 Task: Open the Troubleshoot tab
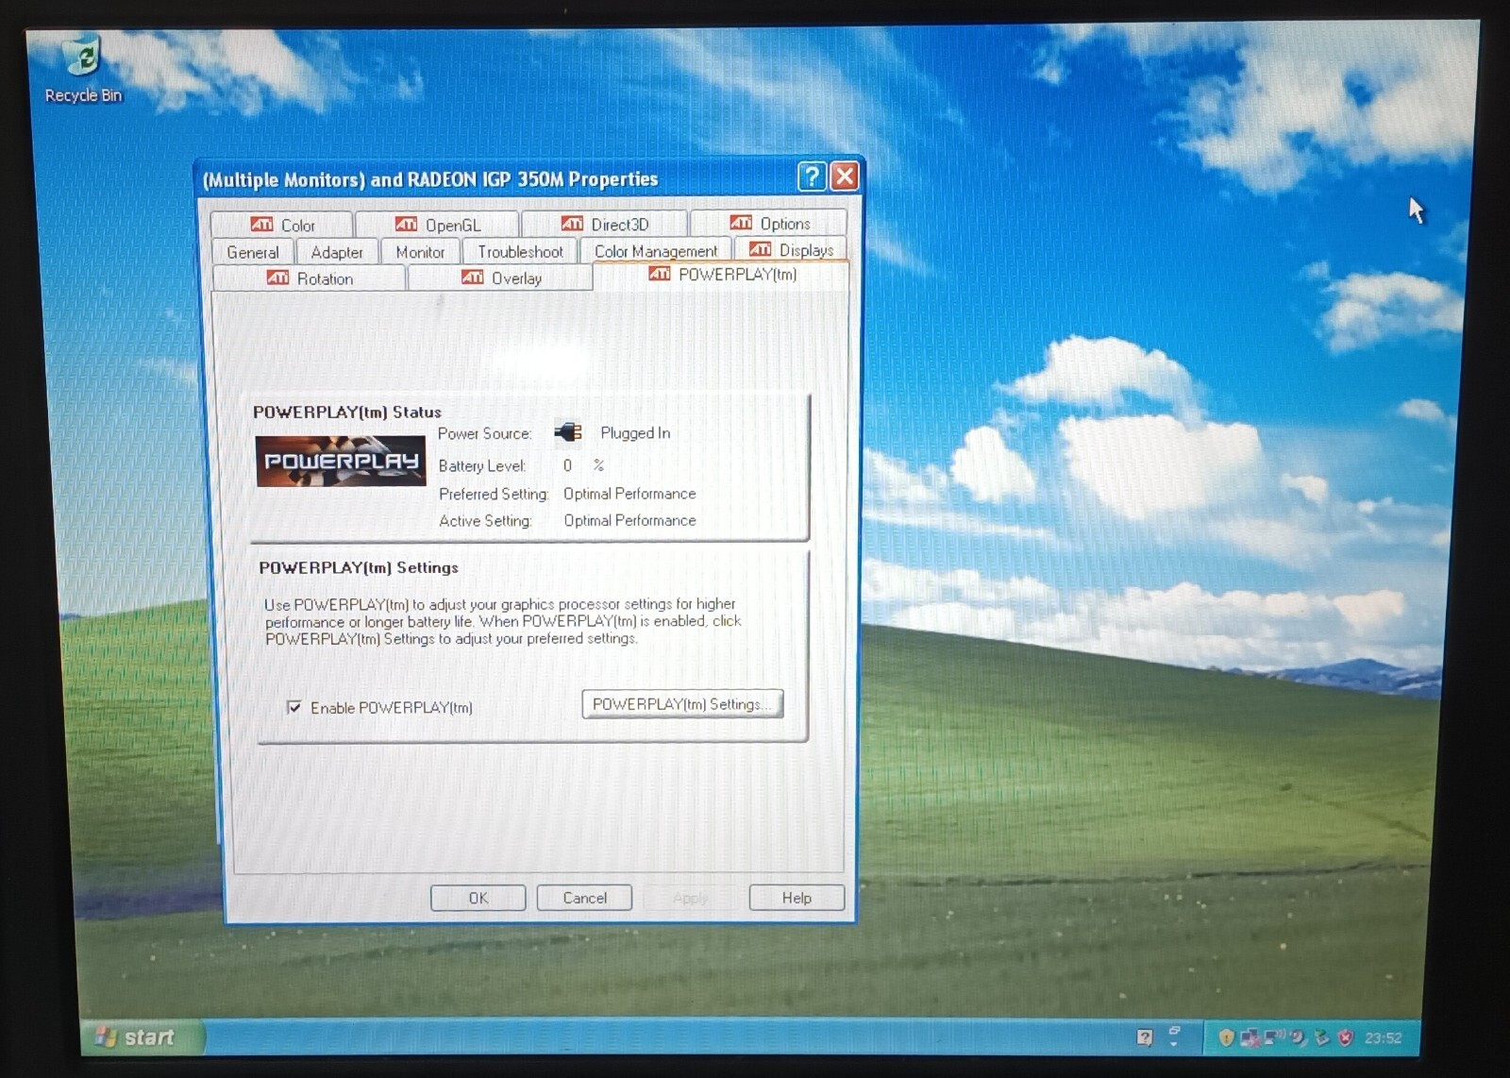(x=520, y=251)
